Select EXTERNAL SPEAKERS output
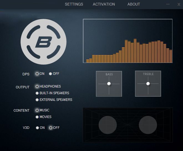Image resolution: width=183 pixels, height=151 pixels. point(37,100)
